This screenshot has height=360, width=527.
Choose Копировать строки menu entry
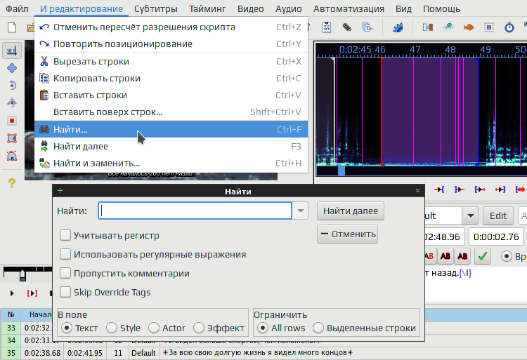tap(171, 78)
